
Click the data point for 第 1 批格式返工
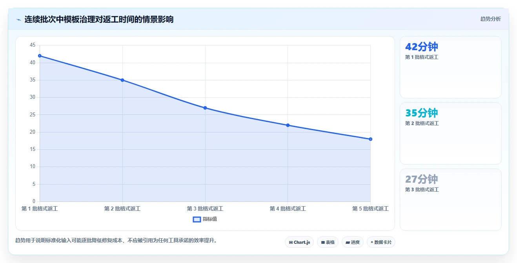[40, 56]
